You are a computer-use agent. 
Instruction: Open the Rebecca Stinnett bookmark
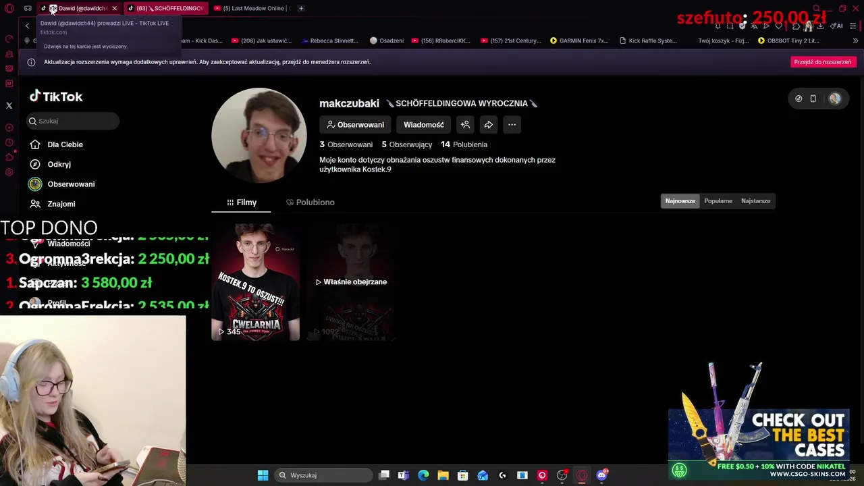click(329, 40)
